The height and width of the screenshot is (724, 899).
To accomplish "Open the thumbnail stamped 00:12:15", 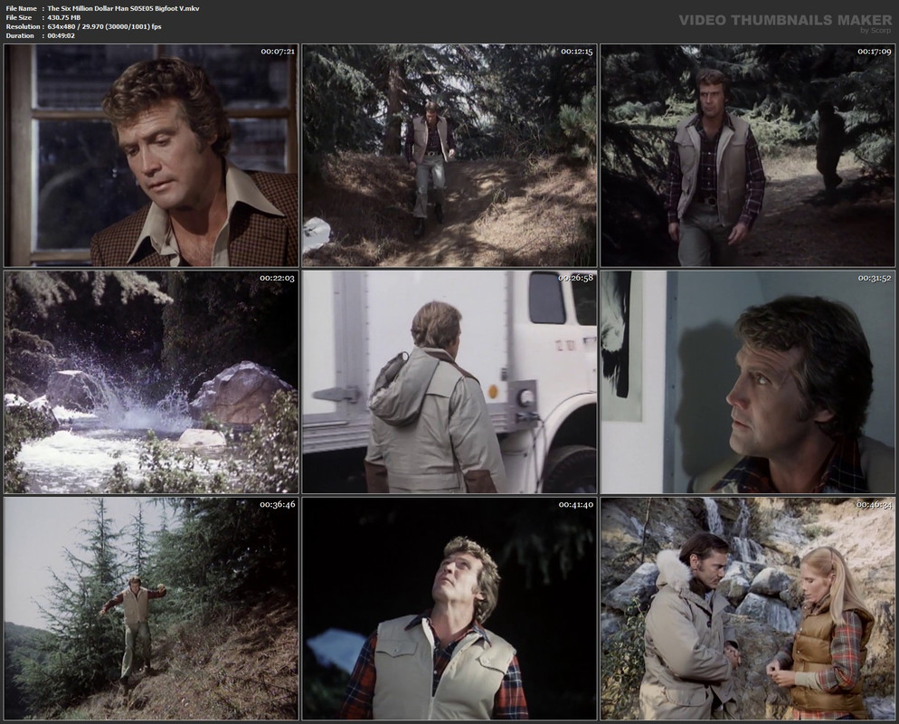I will [449, 156].
